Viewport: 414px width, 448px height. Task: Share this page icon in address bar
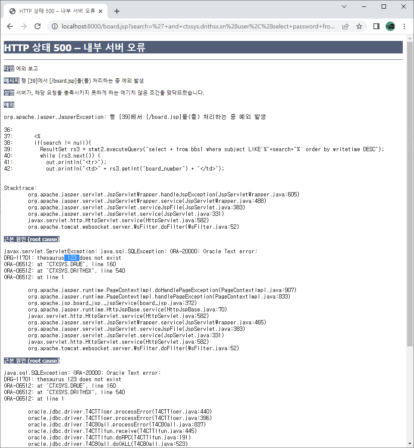345,27
